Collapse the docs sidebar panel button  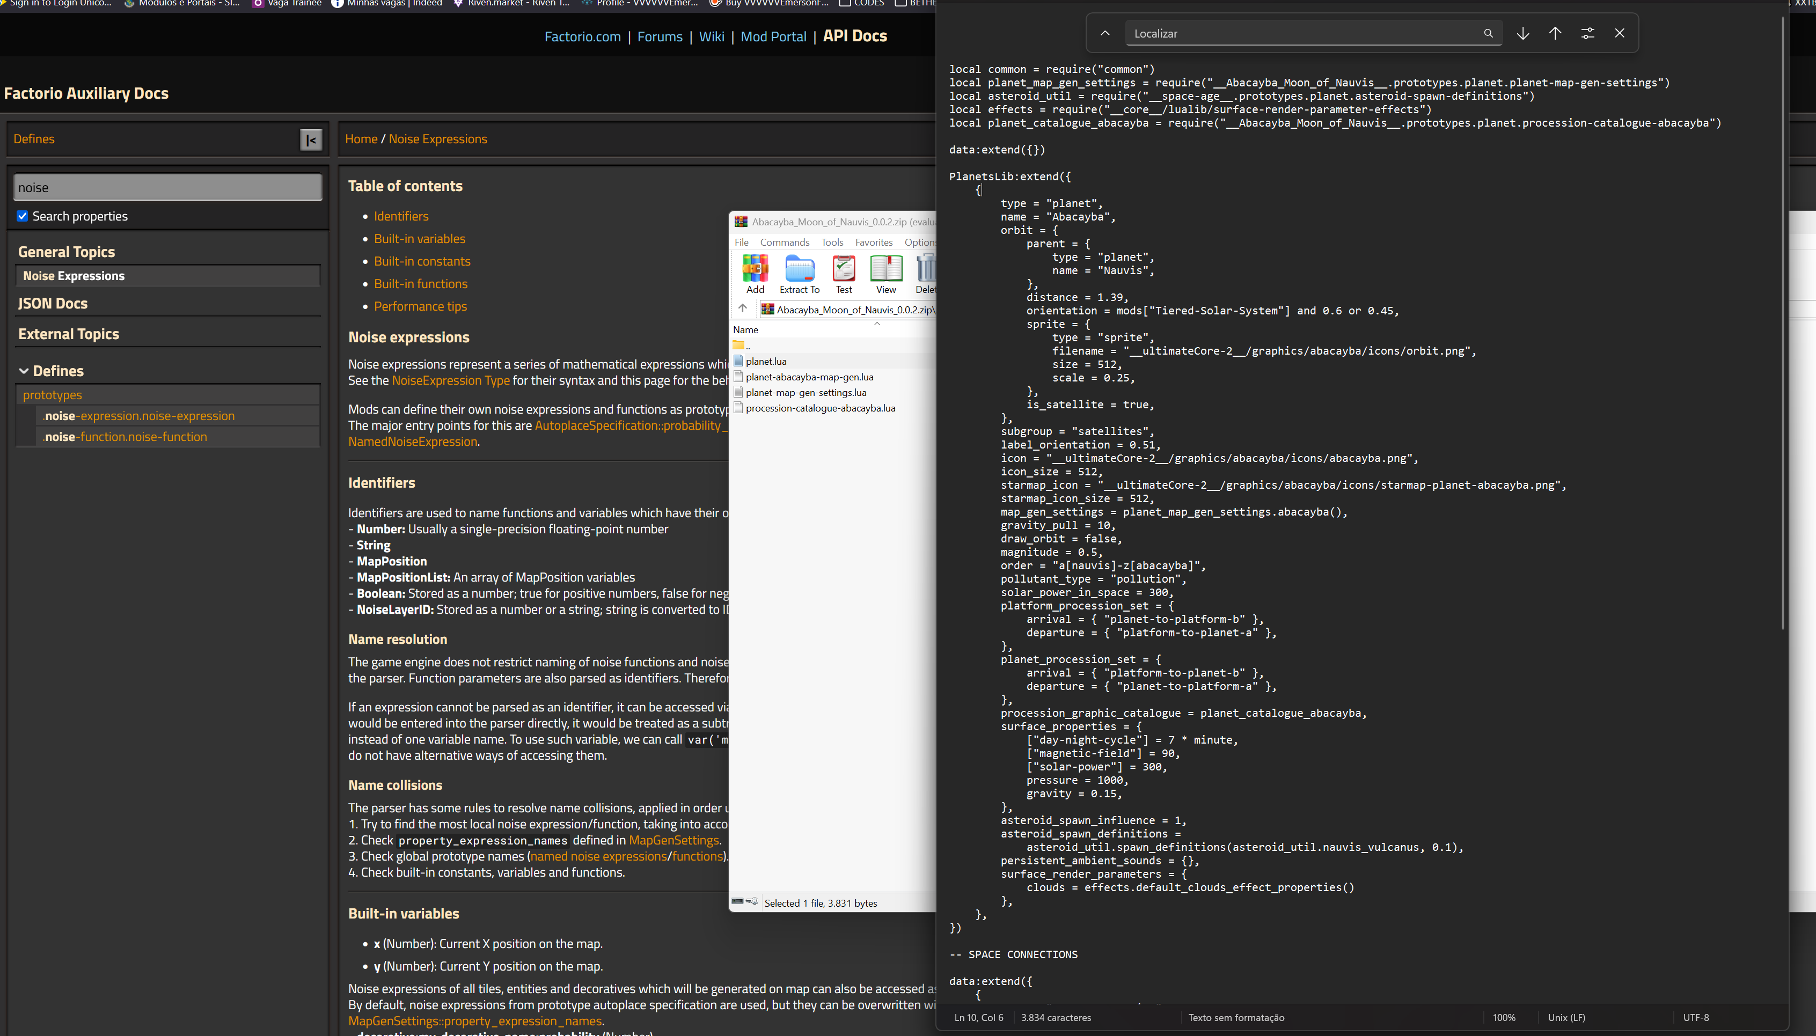click(311, 140)
